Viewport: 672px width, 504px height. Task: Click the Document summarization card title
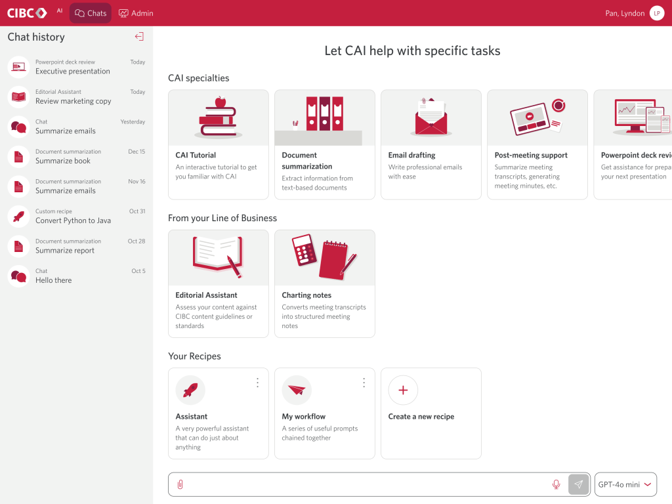click(x=307, y=161)
